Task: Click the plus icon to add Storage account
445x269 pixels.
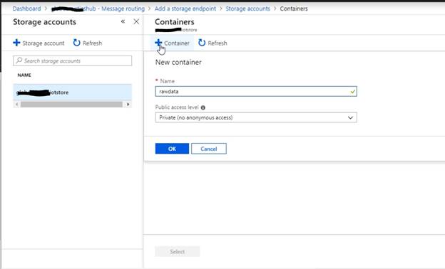Action: tap(16, 43)
